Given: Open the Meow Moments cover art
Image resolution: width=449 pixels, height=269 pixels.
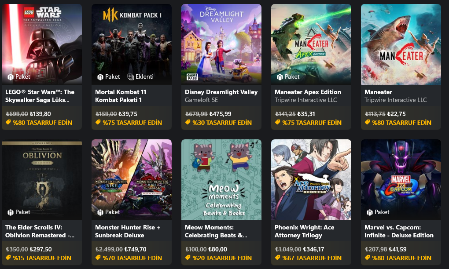Looking at the screenshot, I should pos(221,180).
